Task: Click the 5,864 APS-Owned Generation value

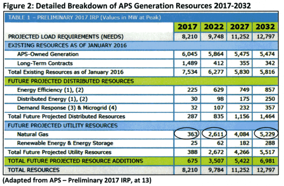Action: click(216, 54)
